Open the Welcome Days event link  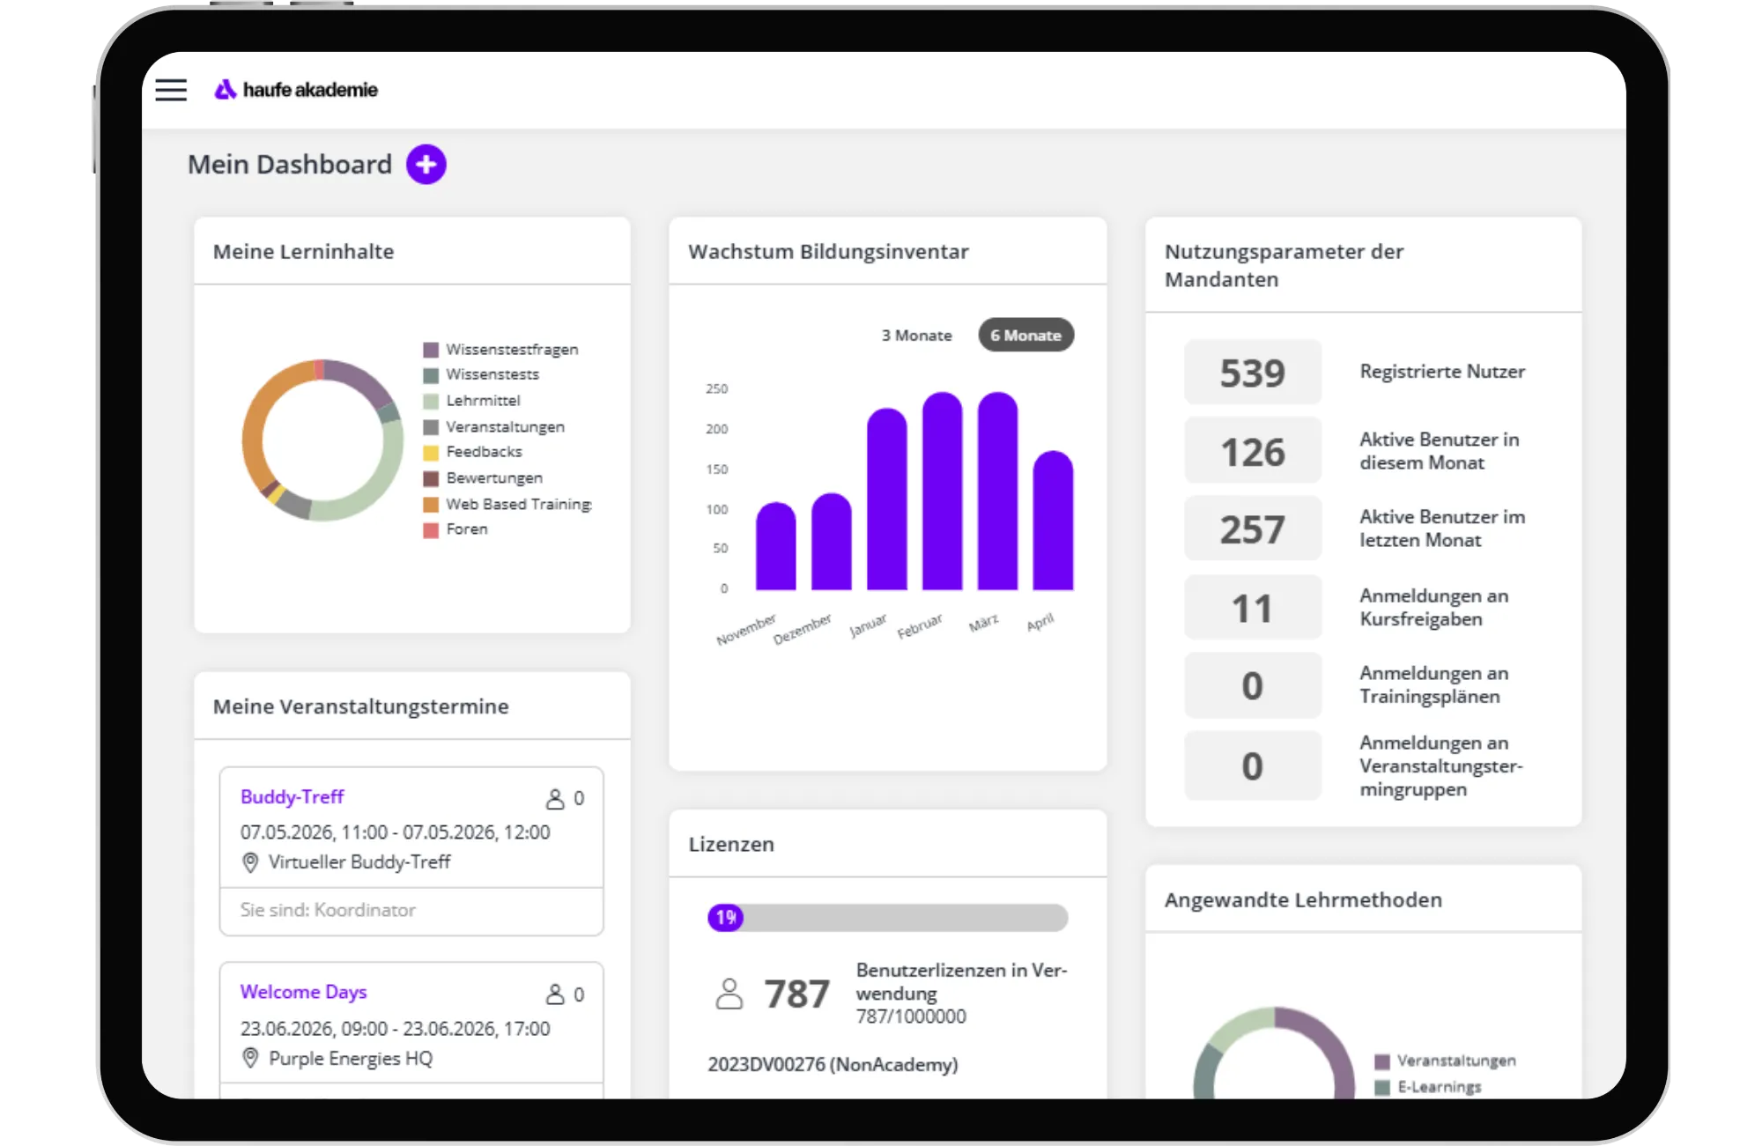click(x=303, y=992)
